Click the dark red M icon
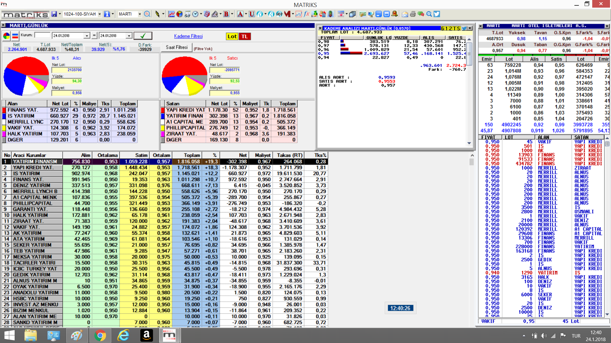Viewport: 611px width, 343px height. pos(287,14)
